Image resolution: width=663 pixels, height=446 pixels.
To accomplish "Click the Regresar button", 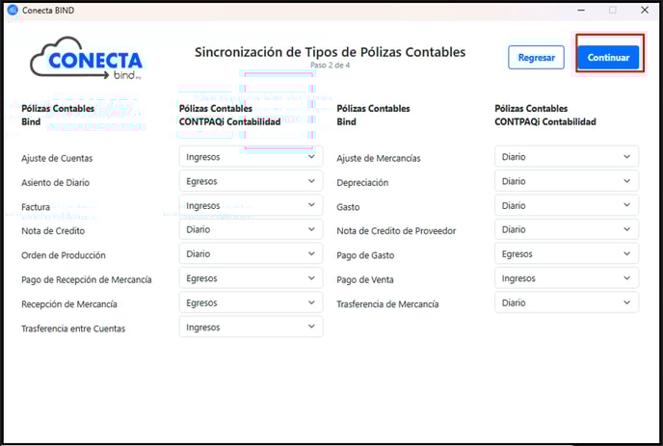I will point(536,58).
